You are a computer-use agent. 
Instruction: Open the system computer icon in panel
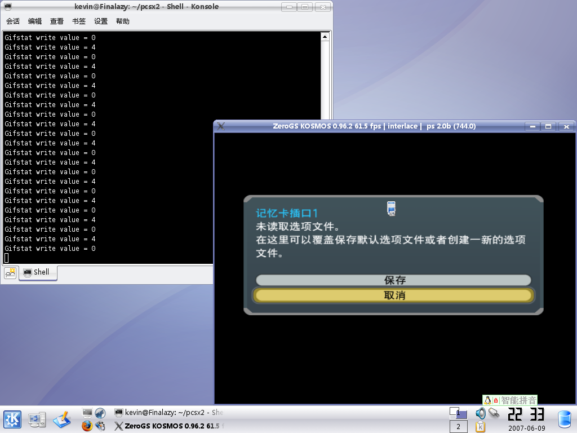(37, 419)
